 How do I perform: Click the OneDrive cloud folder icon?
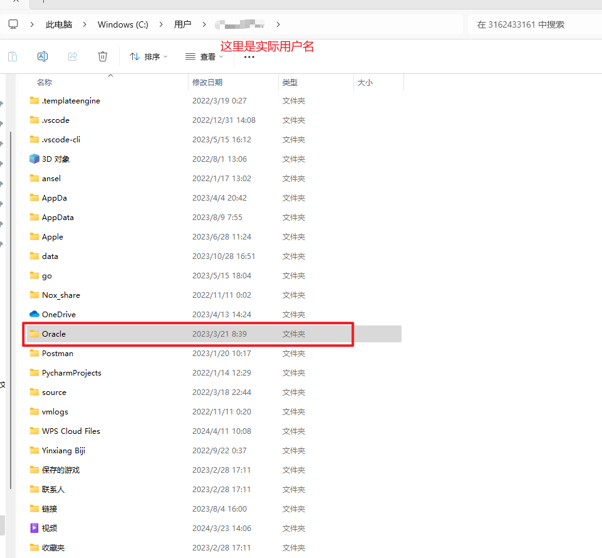tap(35, 314)
